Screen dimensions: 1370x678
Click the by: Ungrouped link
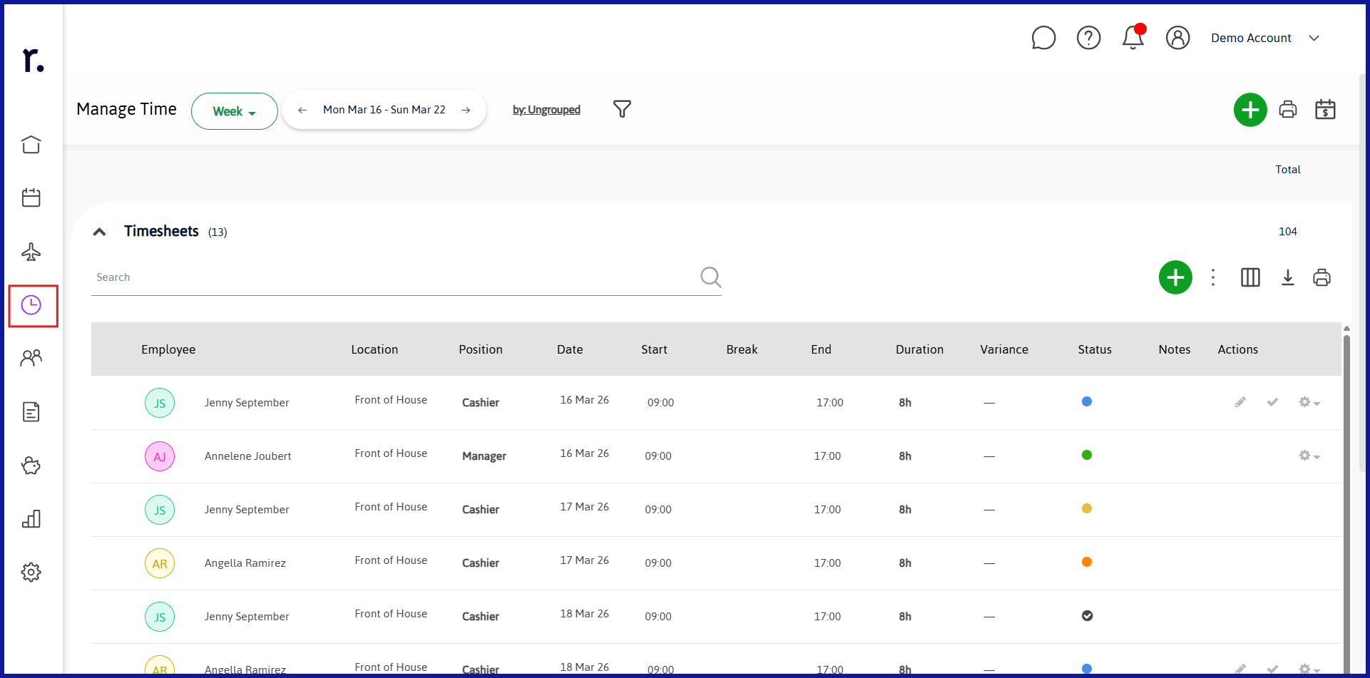pyautogui.click(x=546, y=110)
